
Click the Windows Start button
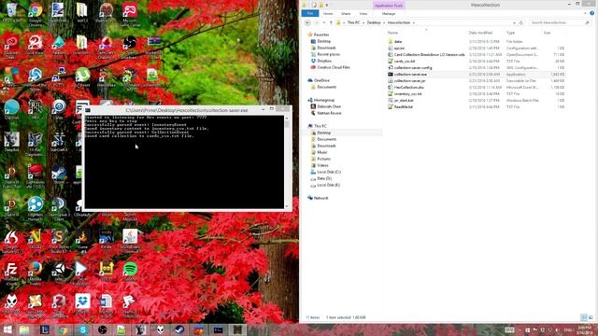7,329
